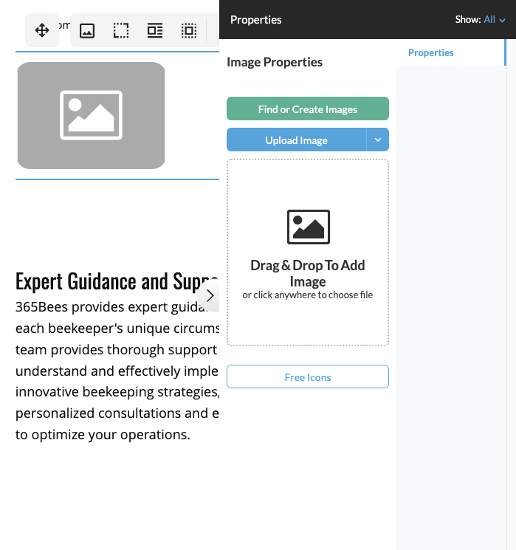The height and width of the screenshot is (550, 516).
Task: Click the dotted box spacing toolbar icon
Action: 189,30
